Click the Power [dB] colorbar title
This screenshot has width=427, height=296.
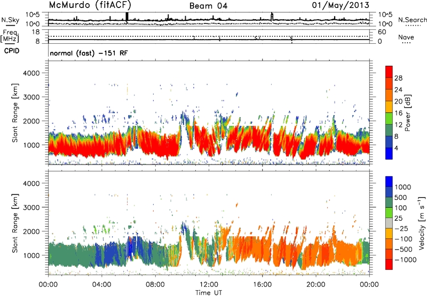coord(407,113)
